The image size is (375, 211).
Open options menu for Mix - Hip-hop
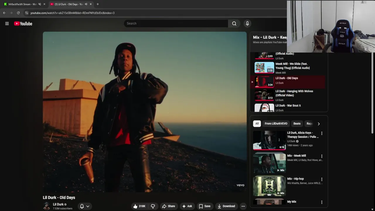click(x=322, y=179)
